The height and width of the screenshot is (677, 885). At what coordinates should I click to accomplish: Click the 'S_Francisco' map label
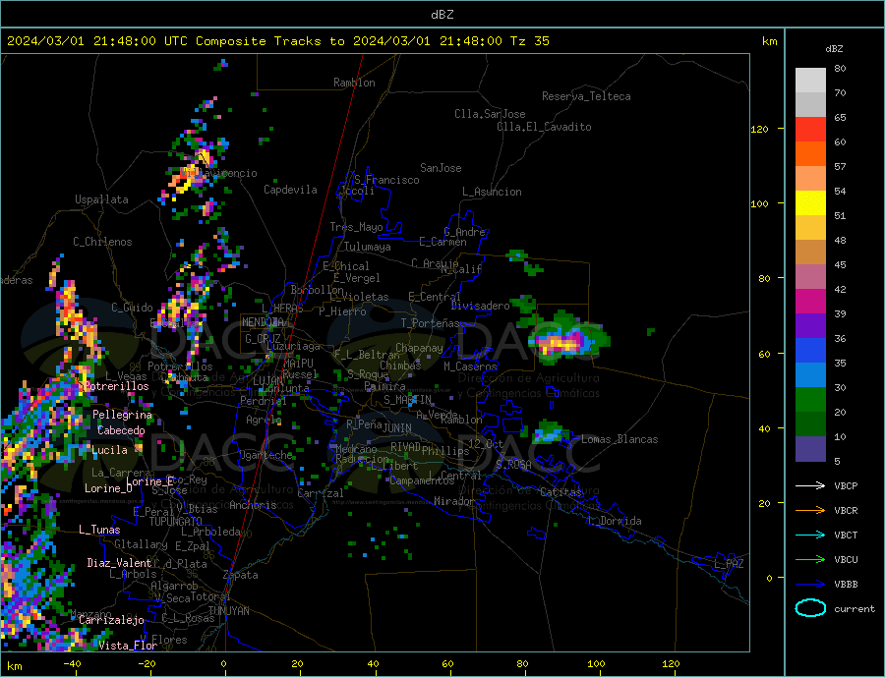click(386, 180)
